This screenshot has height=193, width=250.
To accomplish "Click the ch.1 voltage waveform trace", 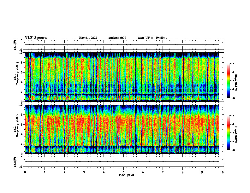I will (122, 45).
